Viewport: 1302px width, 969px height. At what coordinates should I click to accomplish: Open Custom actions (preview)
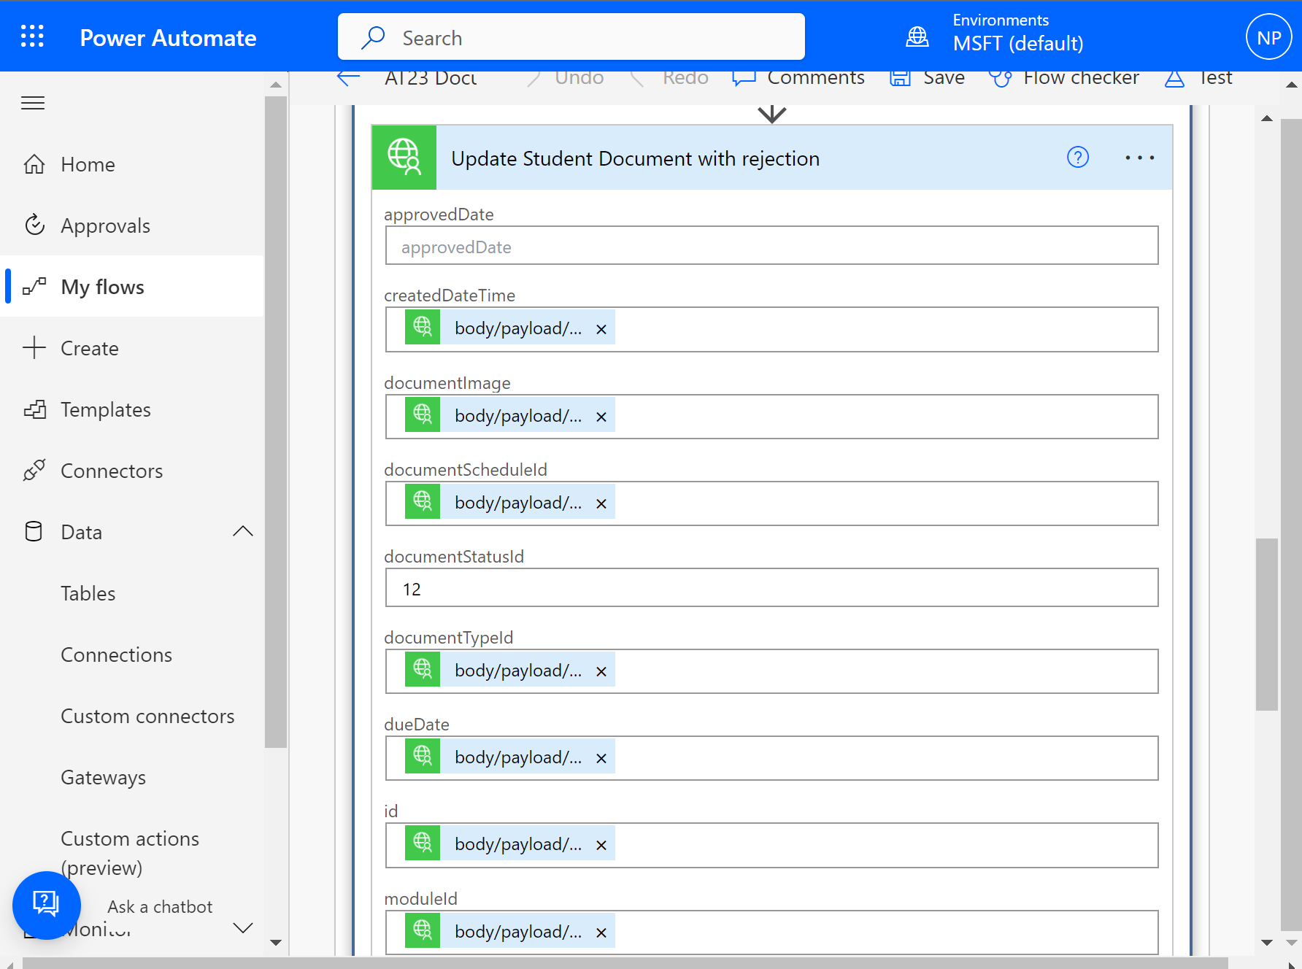pyautogui.click(x=130, y=852)
